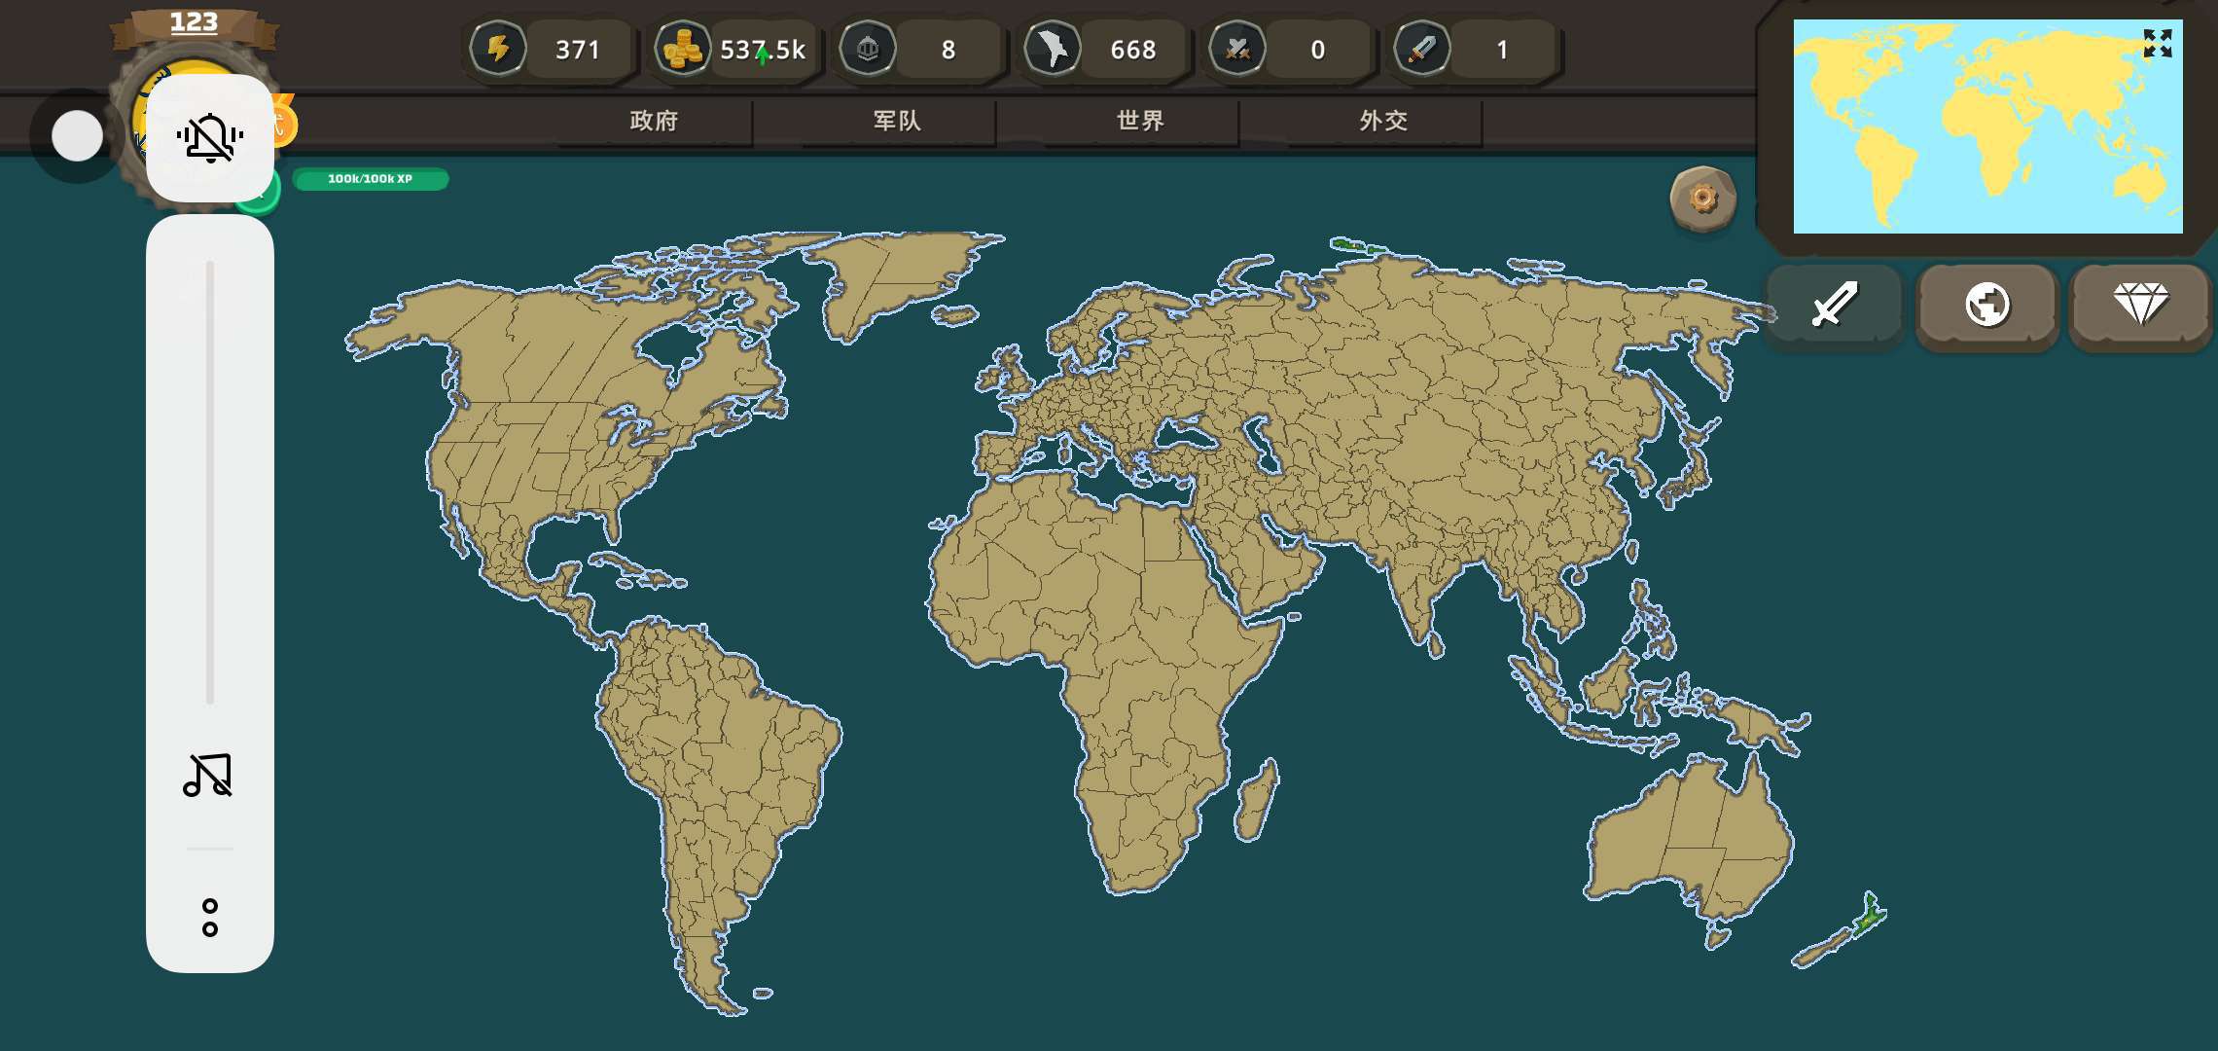
Task: Expand the minimap to fullscreen
Action: click(2157, 43)
